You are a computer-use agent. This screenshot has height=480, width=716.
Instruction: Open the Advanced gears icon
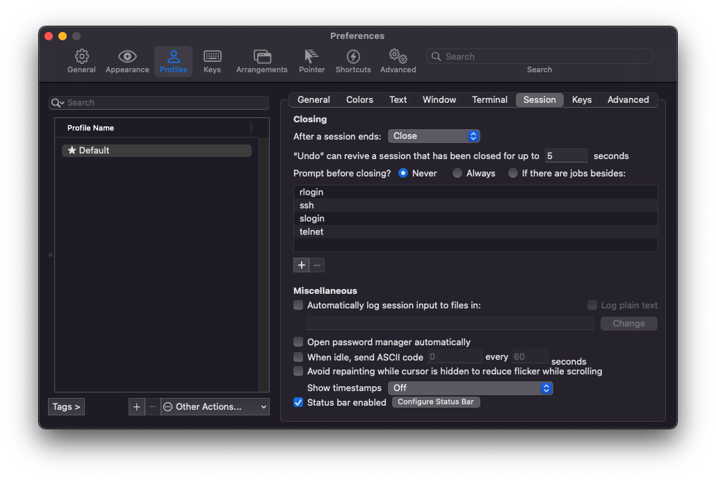[x=398, y=56]
